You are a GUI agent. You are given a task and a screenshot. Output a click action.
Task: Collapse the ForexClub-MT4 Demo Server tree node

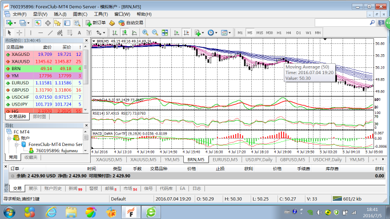[17, 144]
